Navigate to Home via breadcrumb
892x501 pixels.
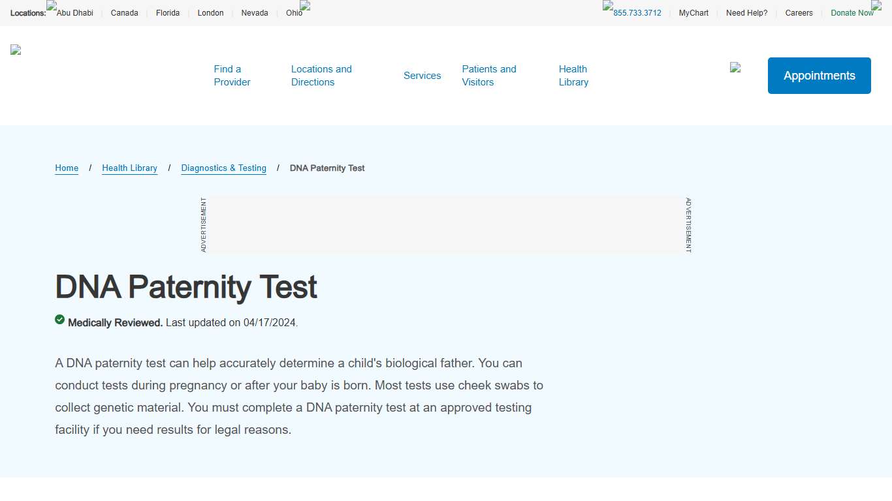click(x=66, y=168)
